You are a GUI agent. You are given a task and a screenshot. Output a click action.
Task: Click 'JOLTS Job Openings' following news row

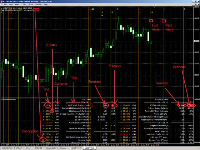[158, 105]
